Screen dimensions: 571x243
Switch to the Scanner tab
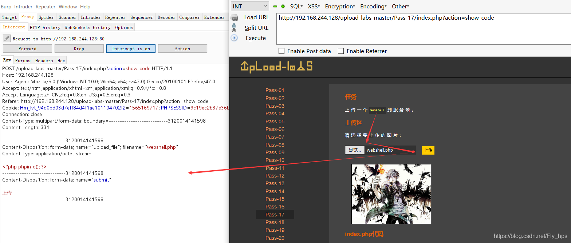[67, 17]
